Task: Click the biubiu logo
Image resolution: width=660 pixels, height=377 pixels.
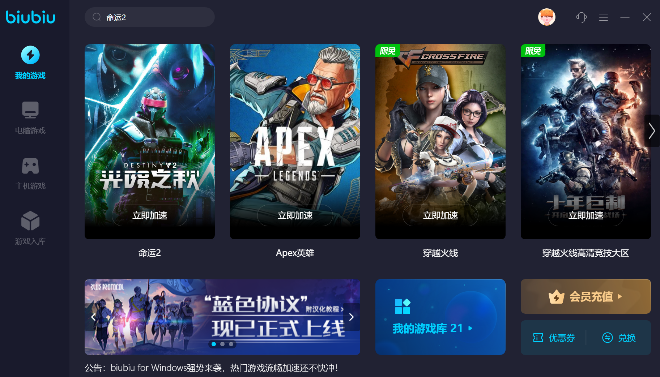Action: click(x=31, y=17)
